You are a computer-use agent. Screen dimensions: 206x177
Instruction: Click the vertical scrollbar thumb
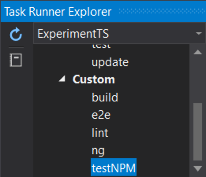(x=198, y=132)
